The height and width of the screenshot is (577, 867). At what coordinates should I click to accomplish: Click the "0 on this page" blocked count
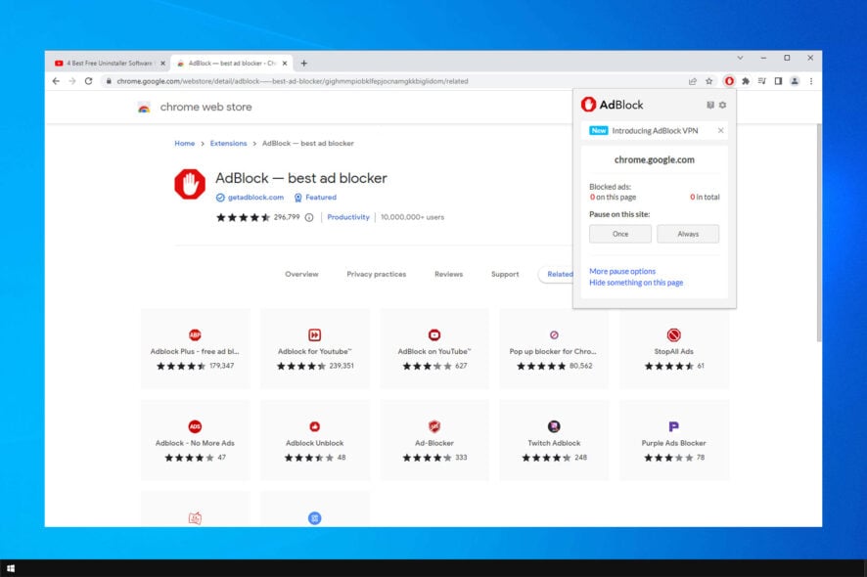pyautogui.click(x=613, y=198)
